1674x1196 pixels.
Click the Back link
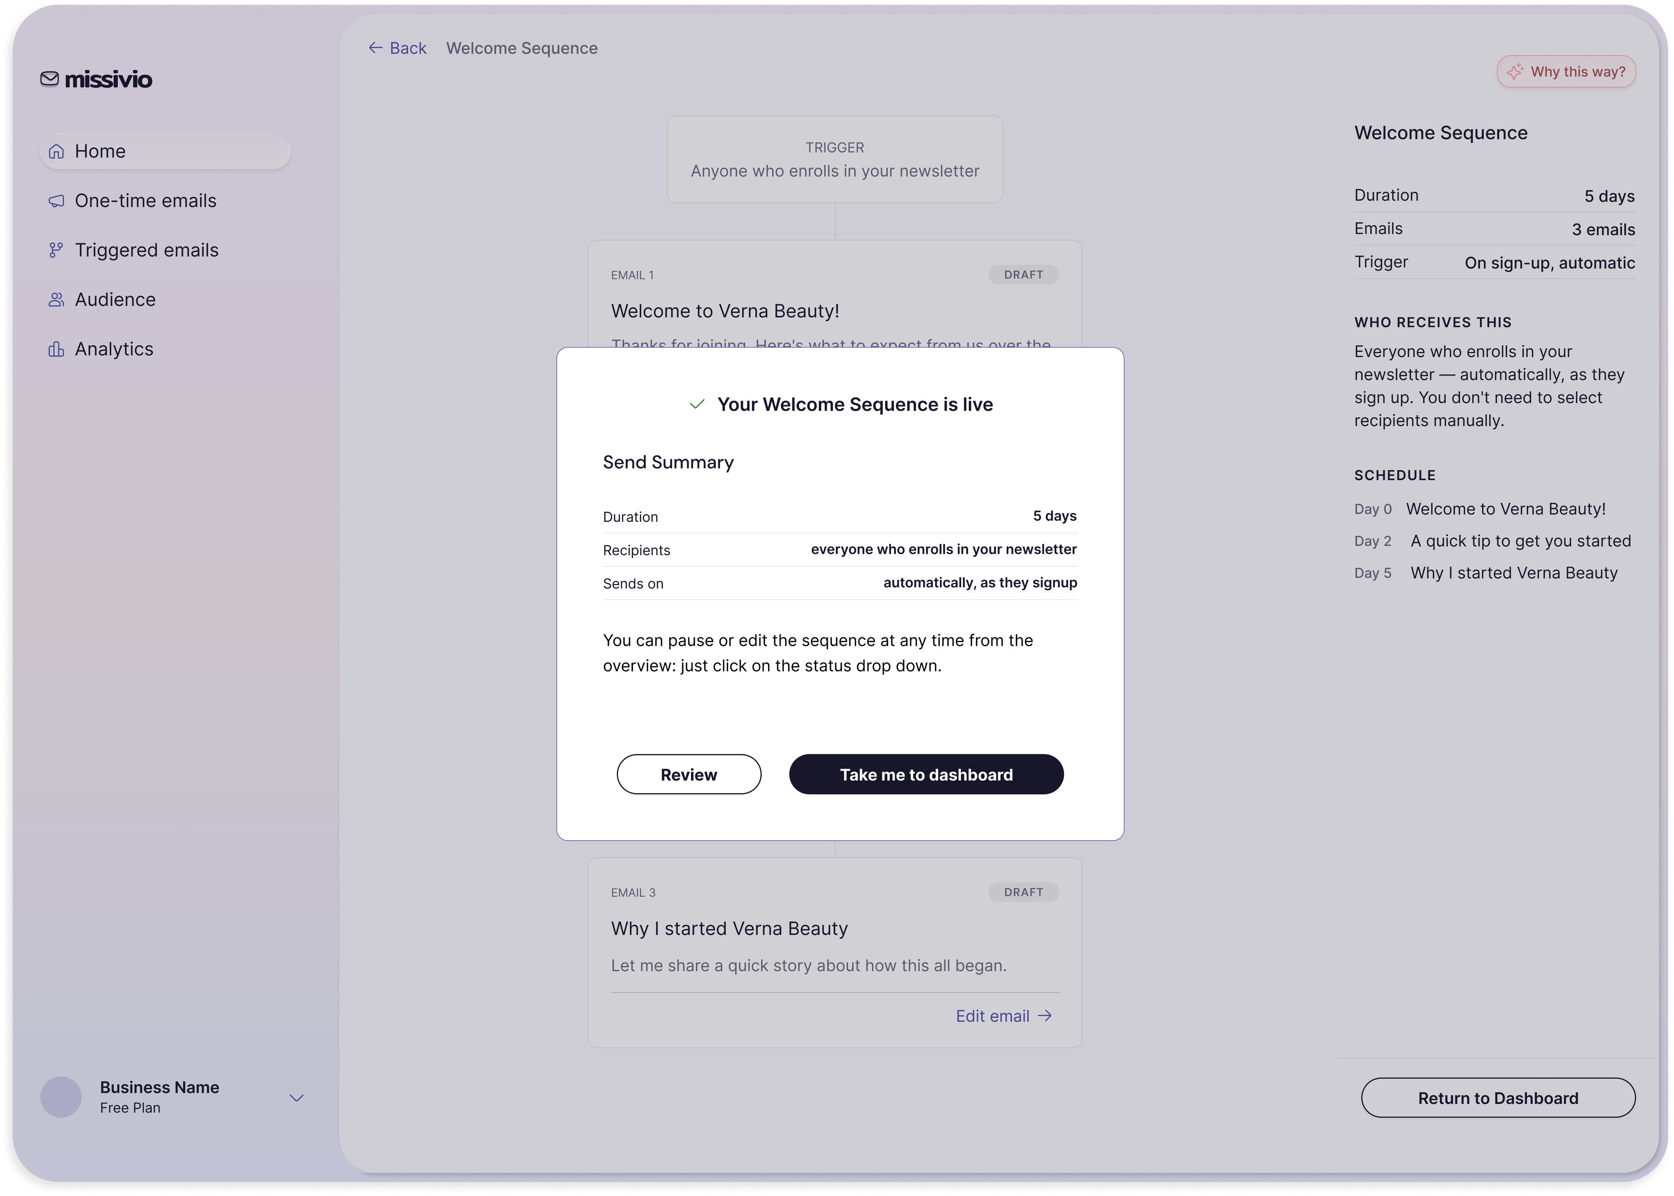point(398,48)
